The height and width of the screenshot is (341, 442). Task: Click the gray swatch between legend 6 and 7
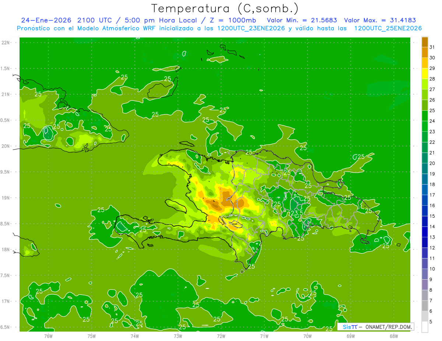tap(425, 306)
